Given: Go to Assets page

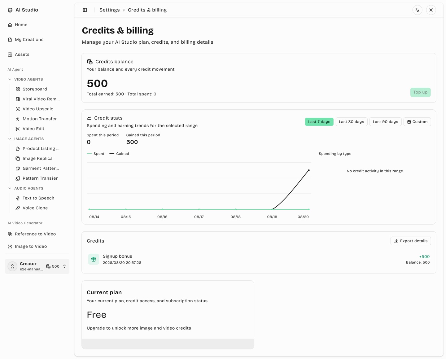Looking at the screenshot, I should tap(37, 55).
